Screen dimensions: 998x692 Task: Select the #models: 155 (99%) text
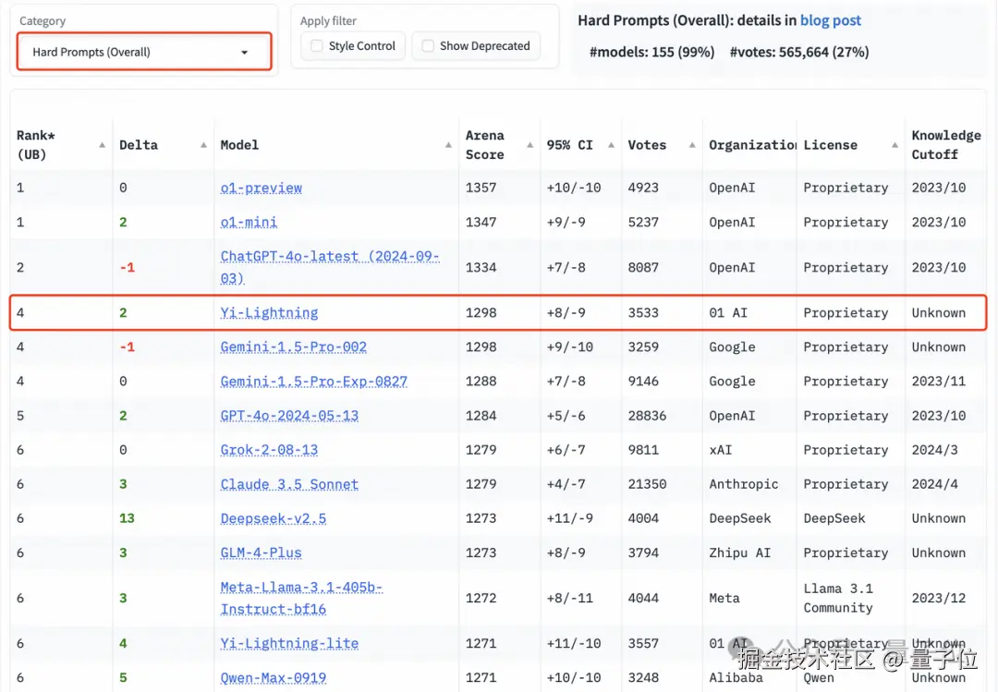click(651, 53)
